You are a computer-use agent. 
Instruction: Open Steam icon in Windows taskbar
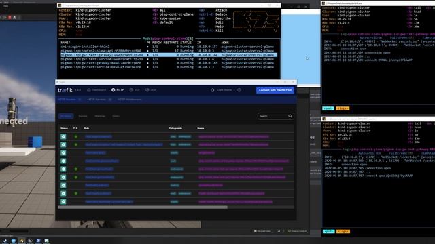click(5, 241)
